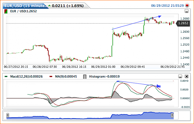Screen dimensions: 194x124
Task: Click the 1.2440 price axis label
Action: click(185, 58)
